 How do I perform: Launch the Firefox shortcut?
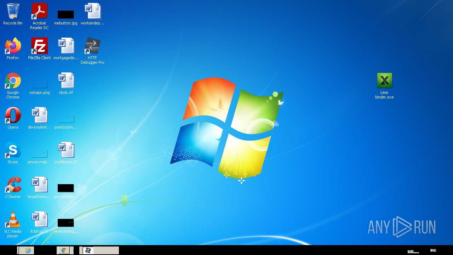(x=13, y=49)
